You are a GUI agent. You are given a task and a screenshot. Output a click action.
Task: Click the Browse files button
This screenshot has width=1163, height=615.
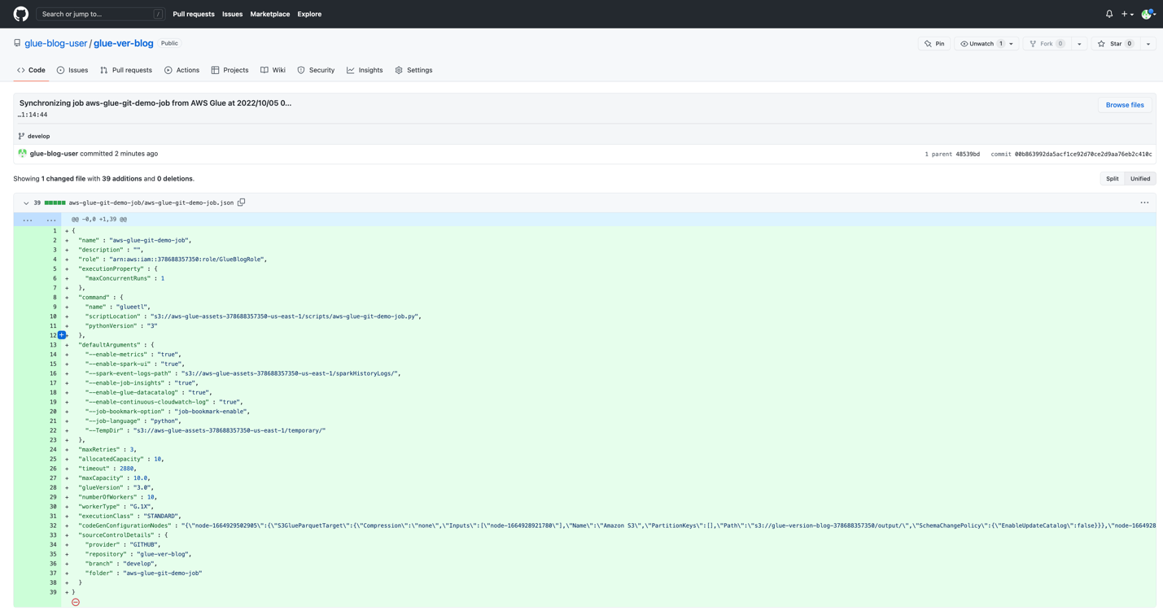1125,105
